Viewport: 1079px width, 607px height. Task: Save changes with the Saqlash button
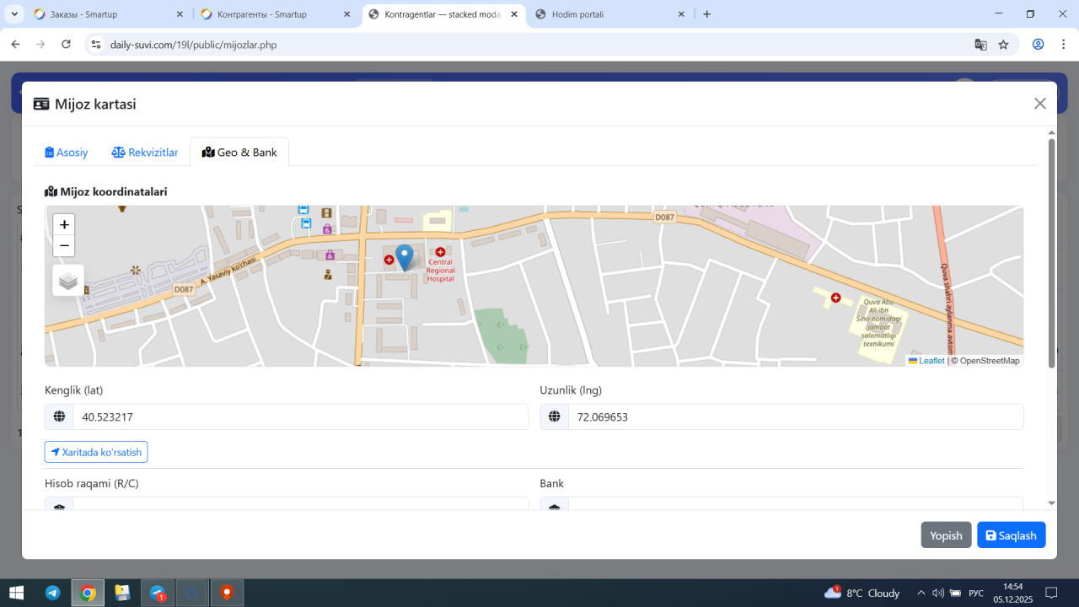click(x=1011, y=535)
